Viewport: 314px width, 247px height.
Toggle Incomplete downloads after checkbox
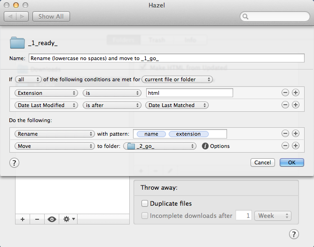point(145,216)
